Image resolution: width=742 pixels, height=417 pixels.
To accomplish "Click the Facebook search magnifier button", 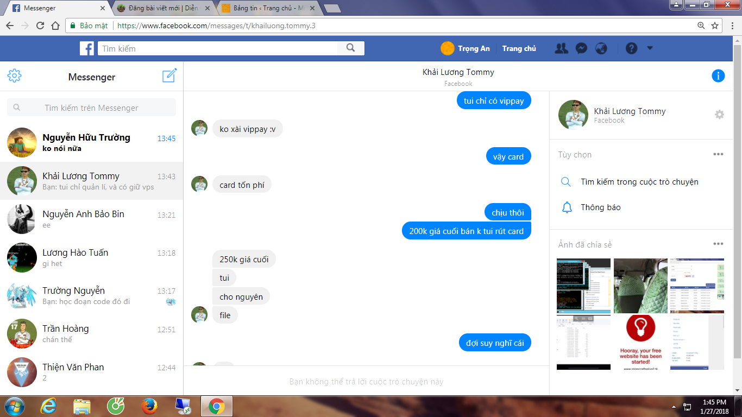I will (351, 48).
